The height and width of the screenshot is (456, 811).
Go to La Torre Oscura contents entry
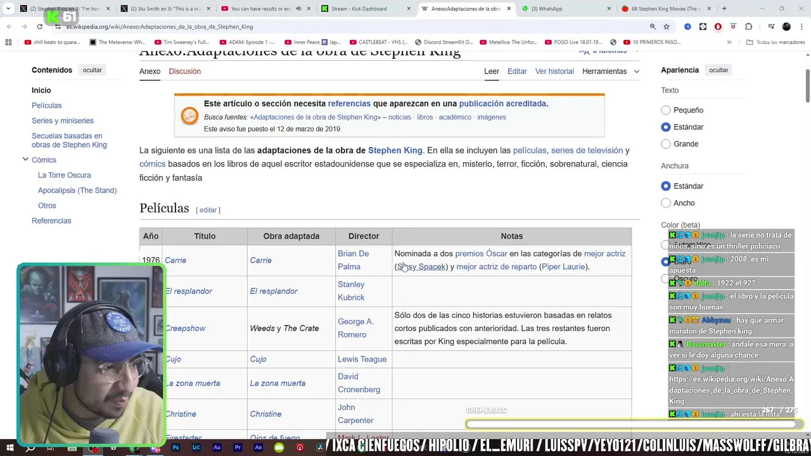(65, 175)
